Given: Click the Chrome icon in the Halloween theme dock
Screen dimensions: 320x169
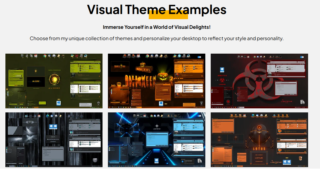Looking at the screenshot, I should click(x=147, y=56).
